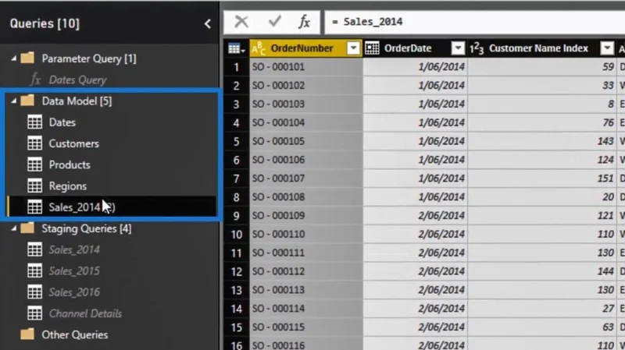Select the Regions query
Image resolution: width=625 pixels, height=350 pixels.
pyautogui.click(x=68, y=186)
